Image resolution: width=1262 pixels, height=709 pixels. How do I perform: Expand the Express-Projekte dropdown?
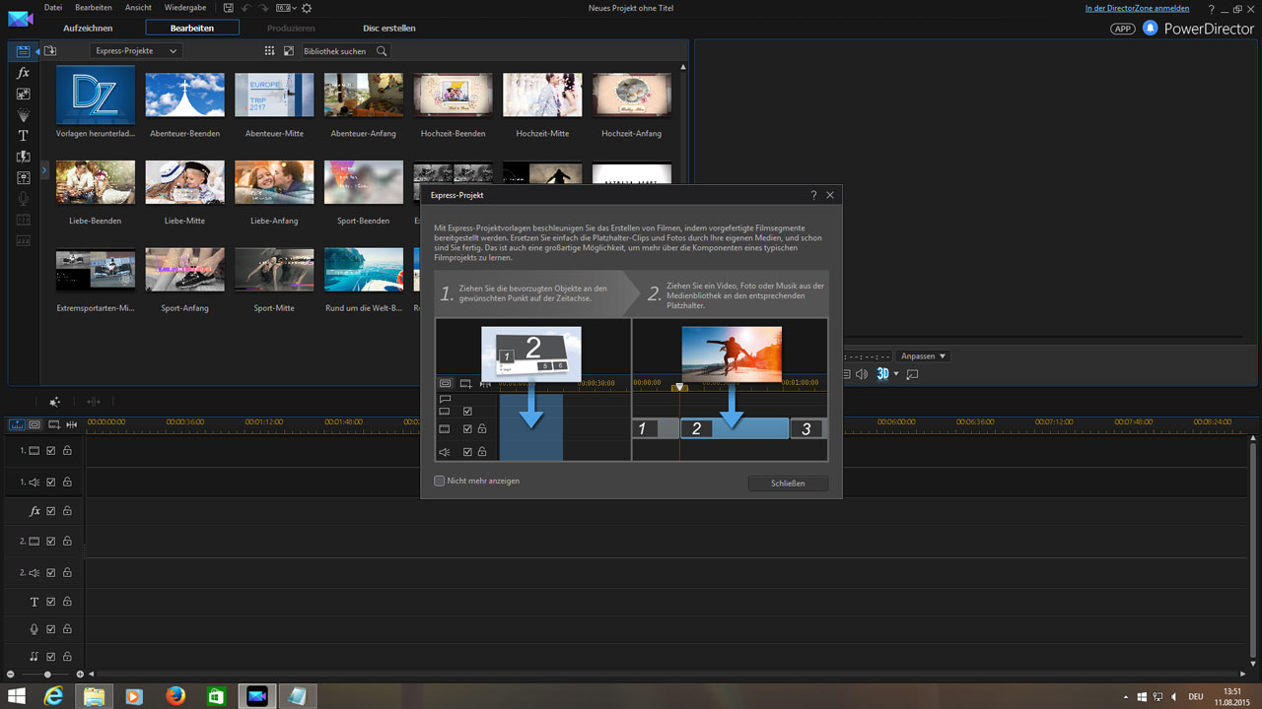click(x=135, y=51)
